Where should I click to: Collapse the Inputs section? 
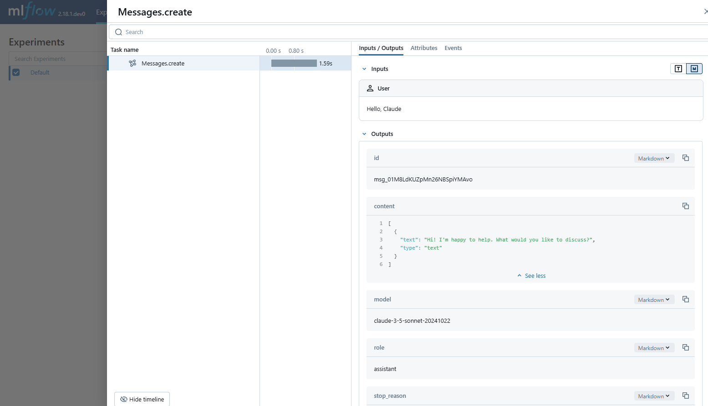tap(364, 69)
